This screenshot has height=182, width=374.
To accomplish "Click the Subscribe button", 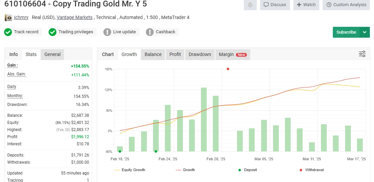I will pos(346,32).
